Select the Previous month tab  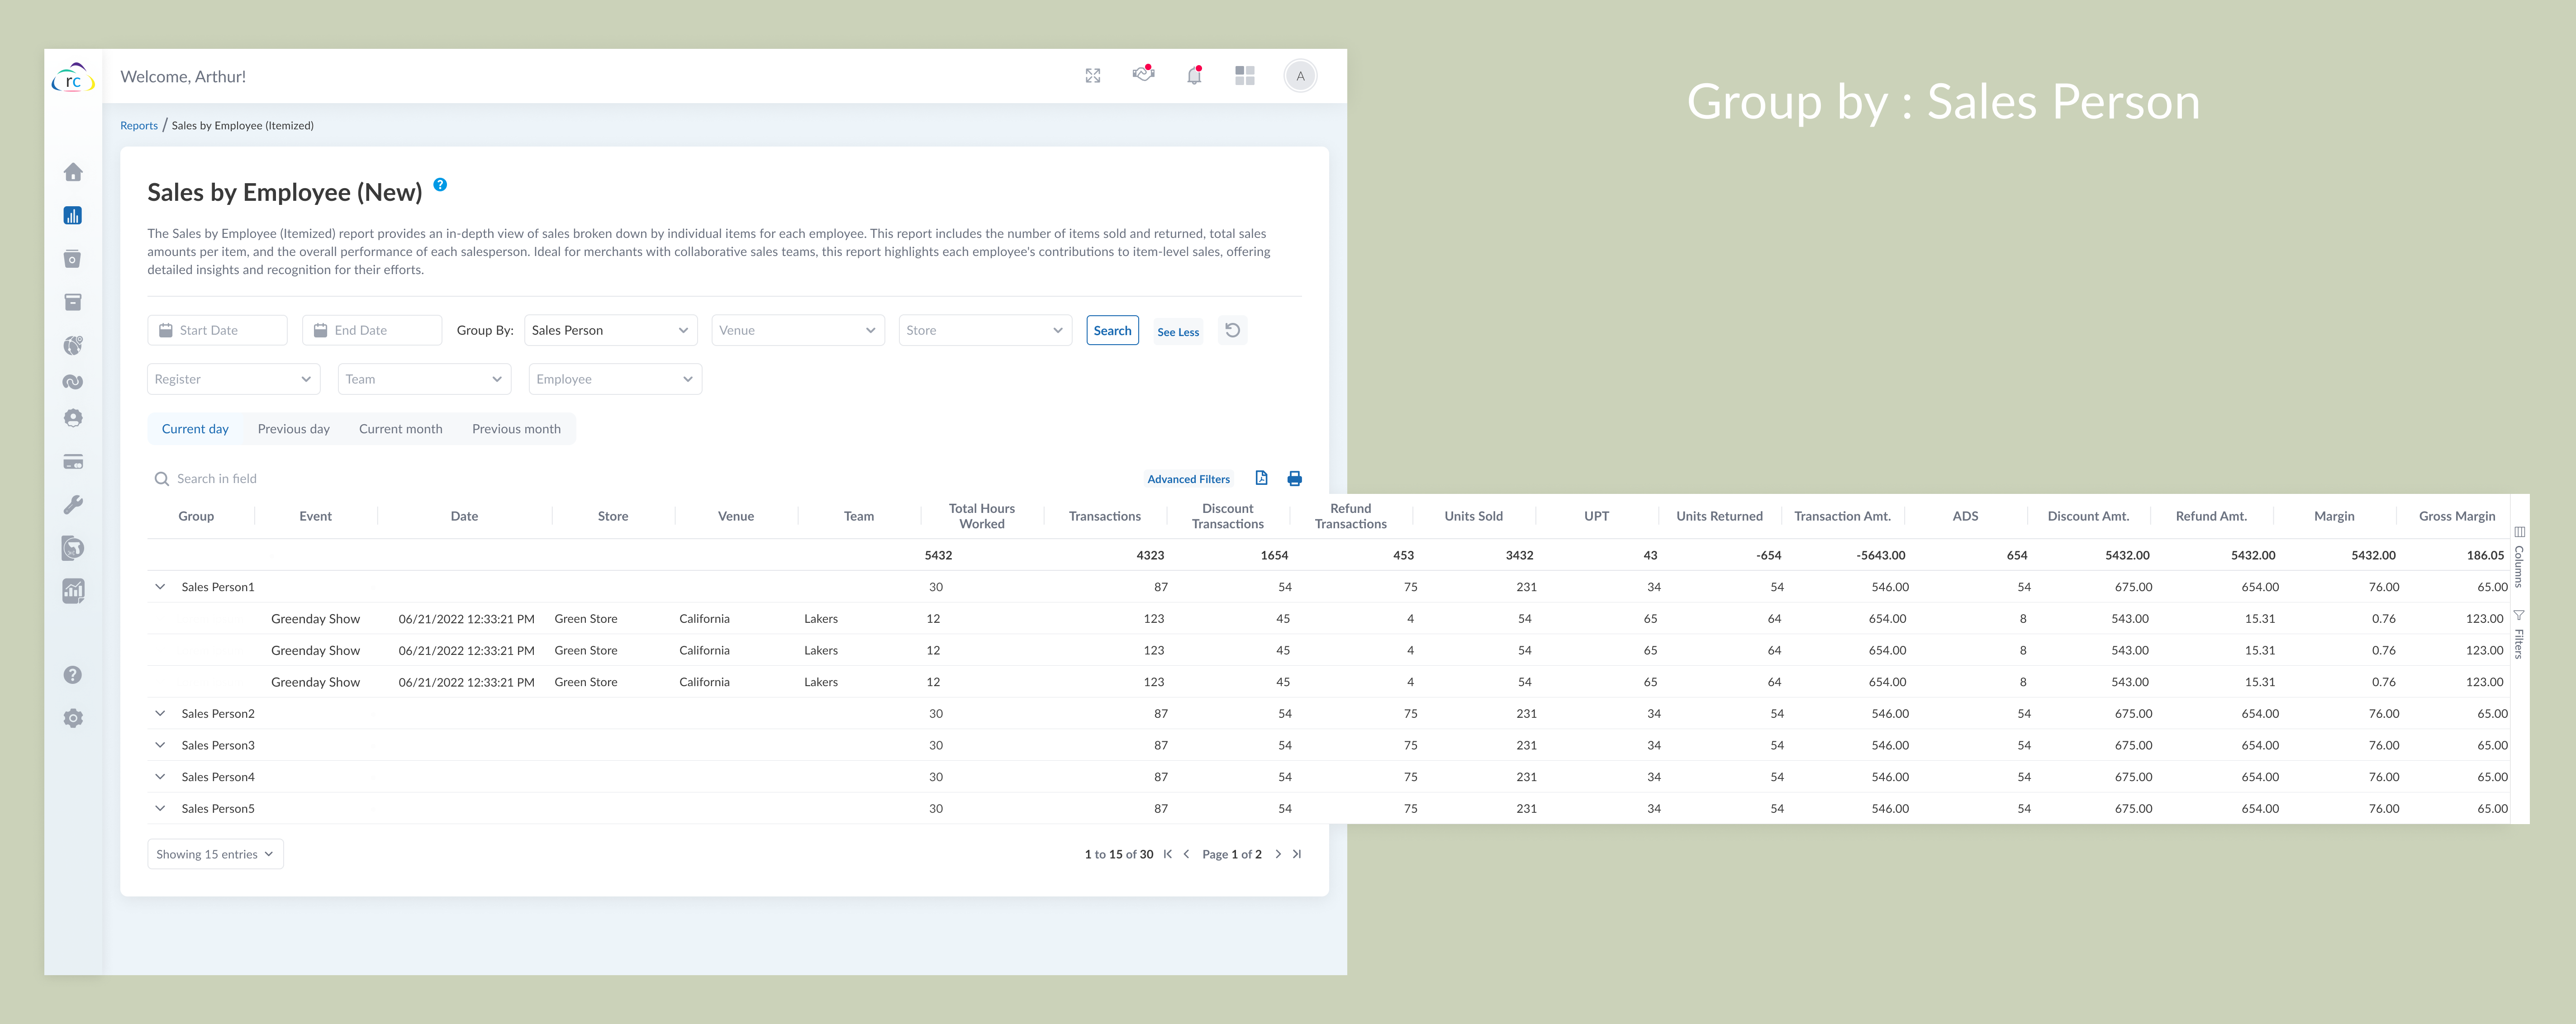click(516, 429)
